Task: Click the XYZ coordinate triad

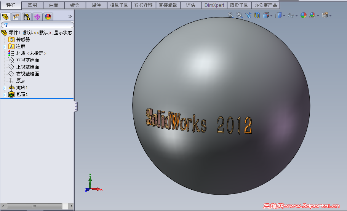Action: coord(93,183)
